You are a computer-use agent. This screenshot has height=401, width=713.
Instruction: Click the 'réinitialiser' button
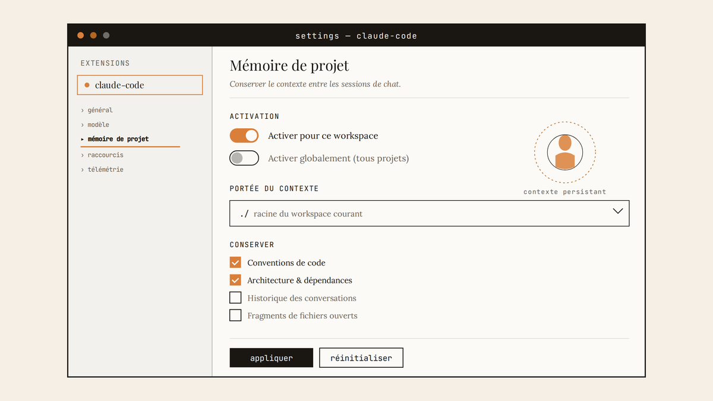click(x=361, y=358)
